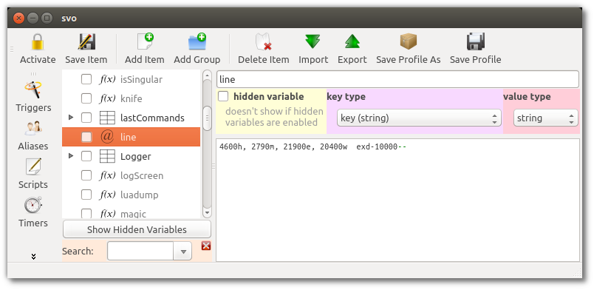This screenshot has height=290, width=594.
Task: Select the isSingular function row
Action: tap(131, 79)
